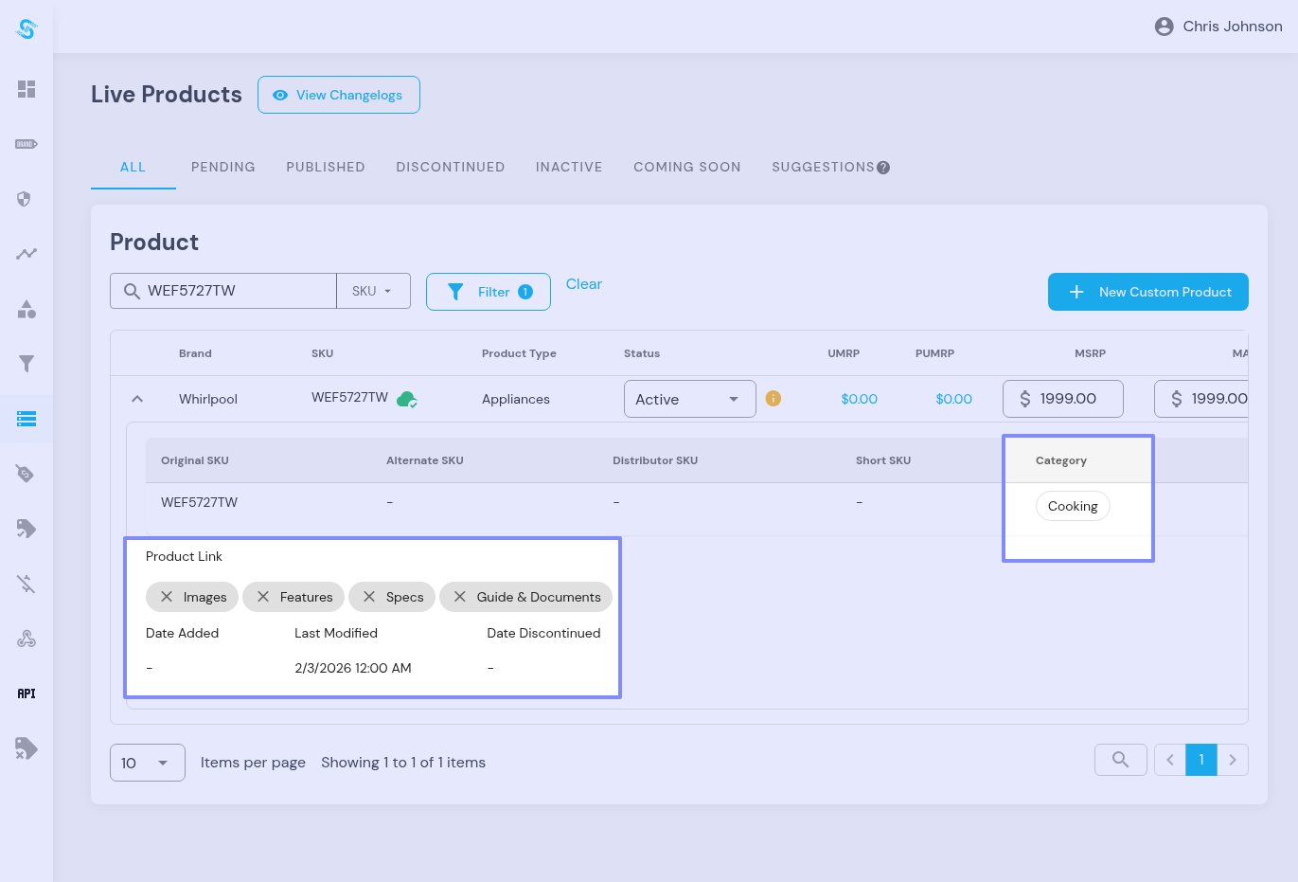This screenshot has width=1298, height=882.
Task: Click the Clear filter link
Action: (x=583, y=284)
